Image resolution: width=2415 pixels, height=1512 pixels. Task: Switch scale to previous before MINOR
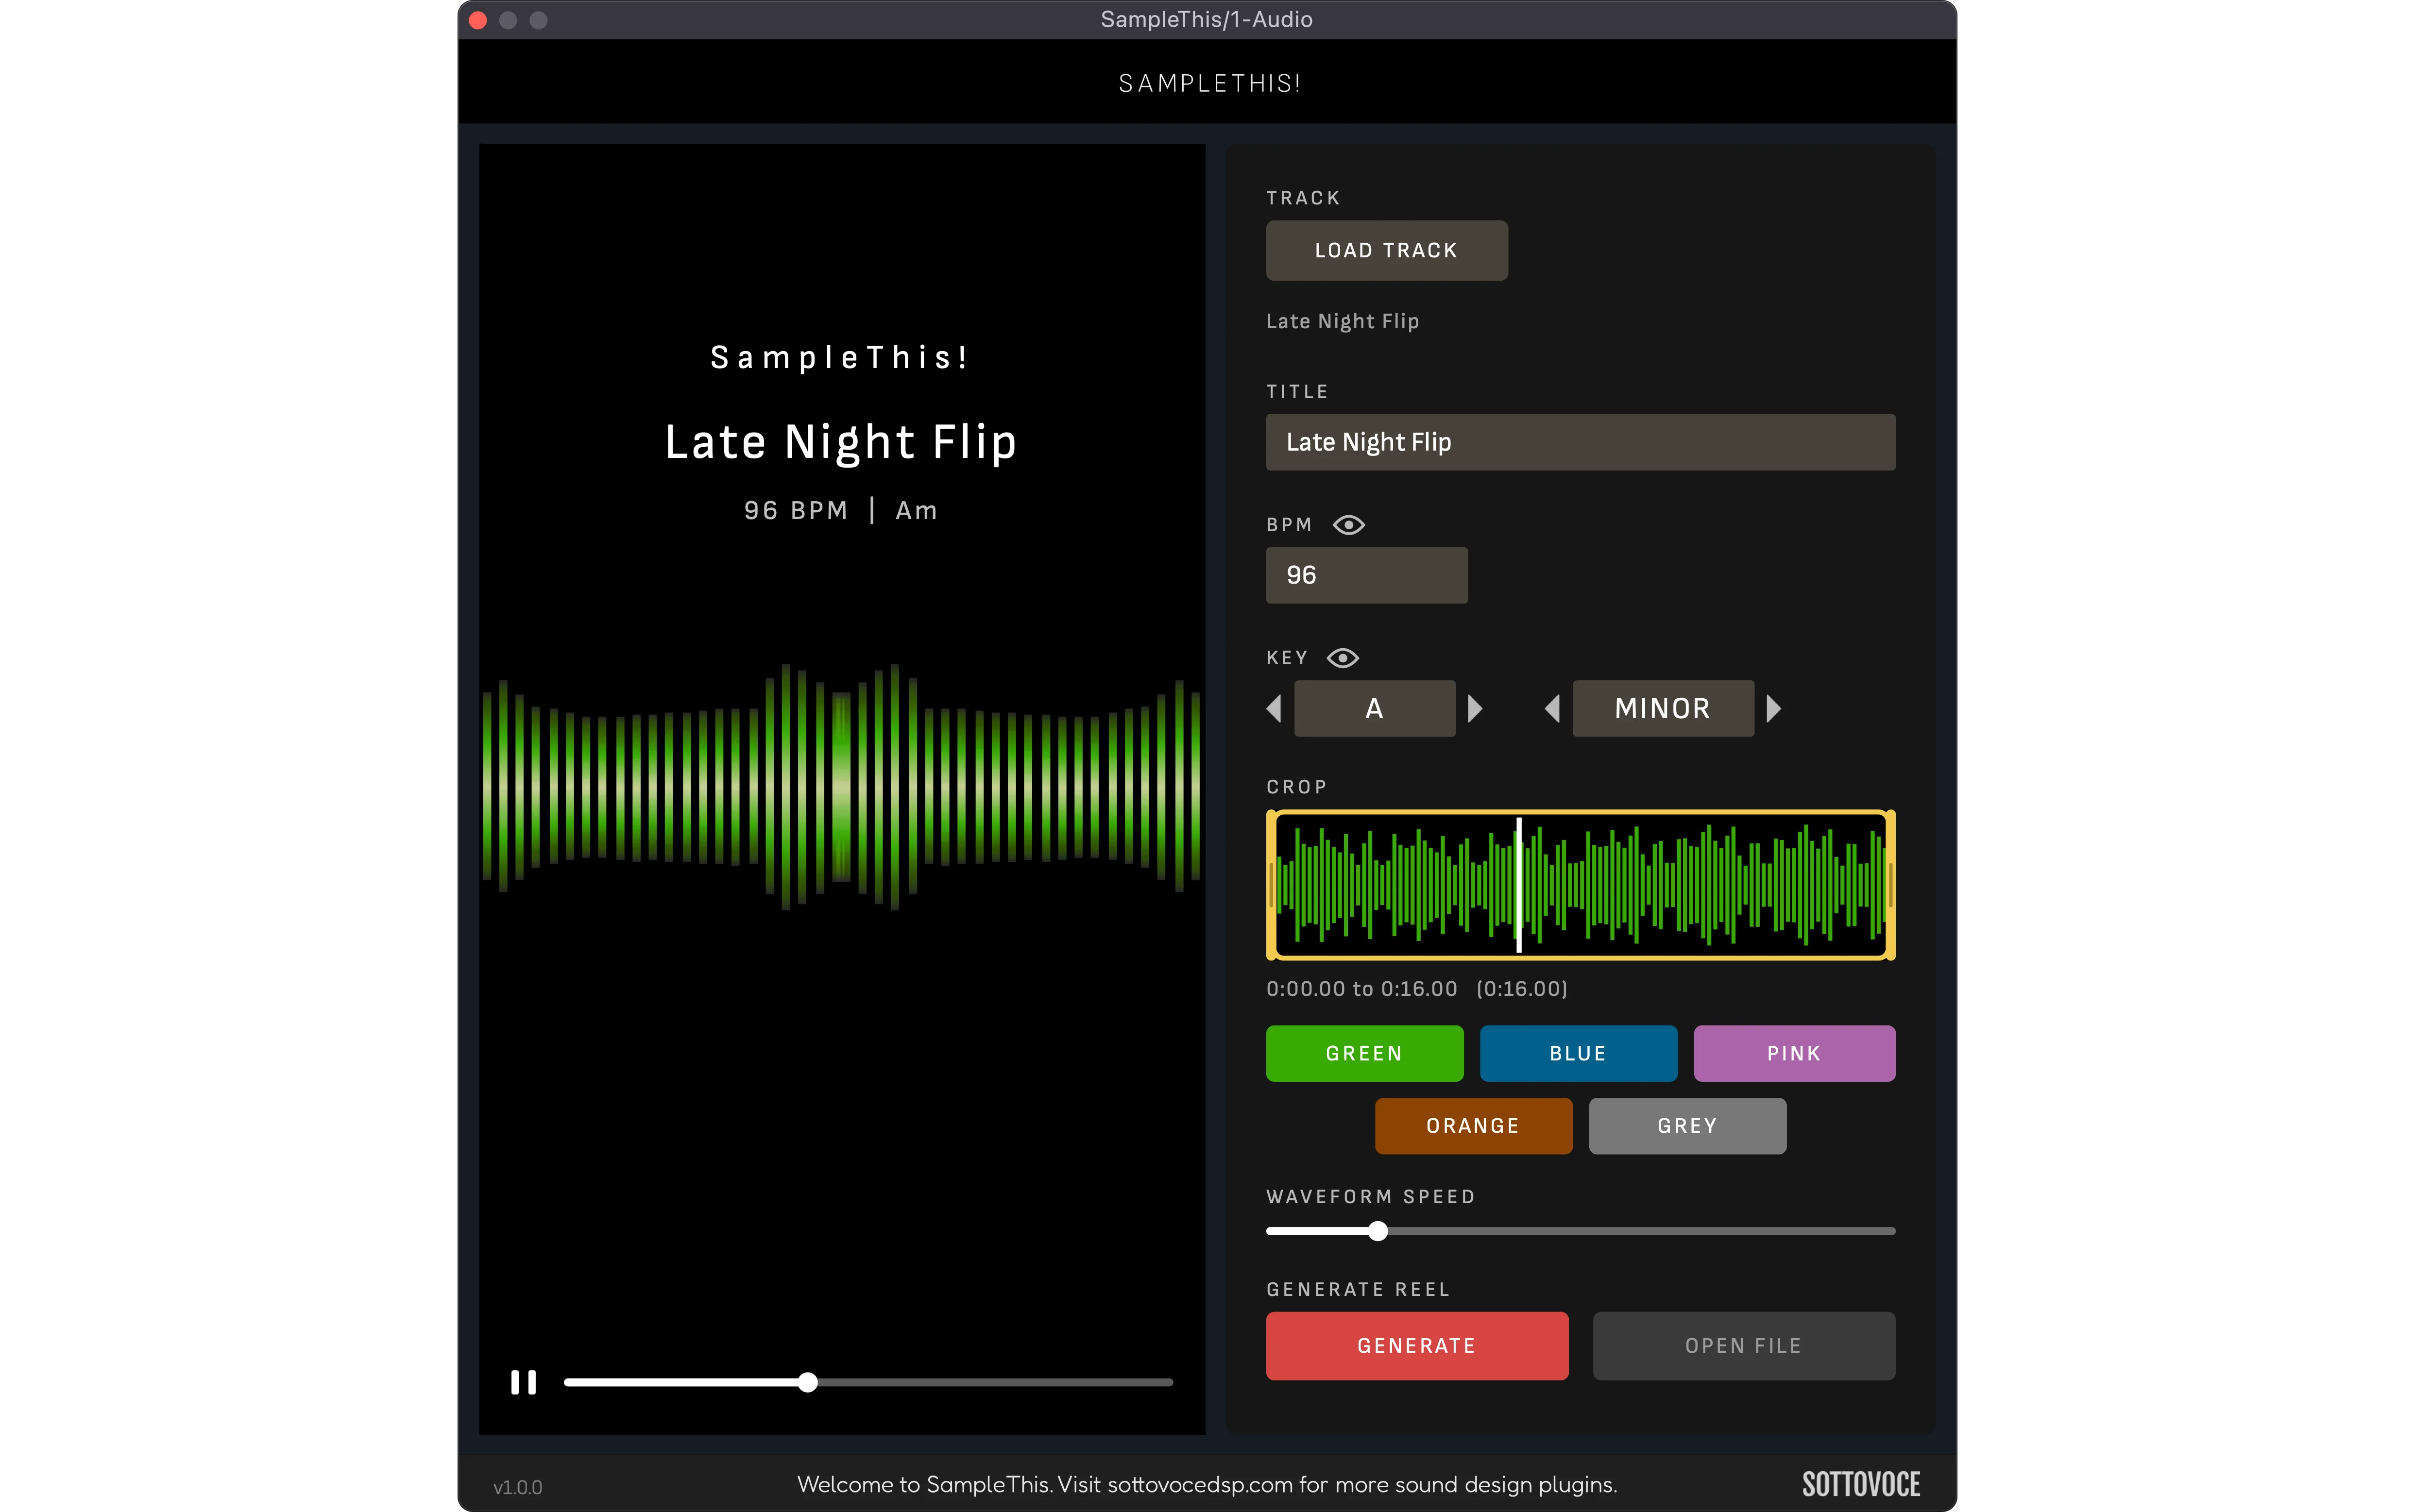coord(1552,709)
